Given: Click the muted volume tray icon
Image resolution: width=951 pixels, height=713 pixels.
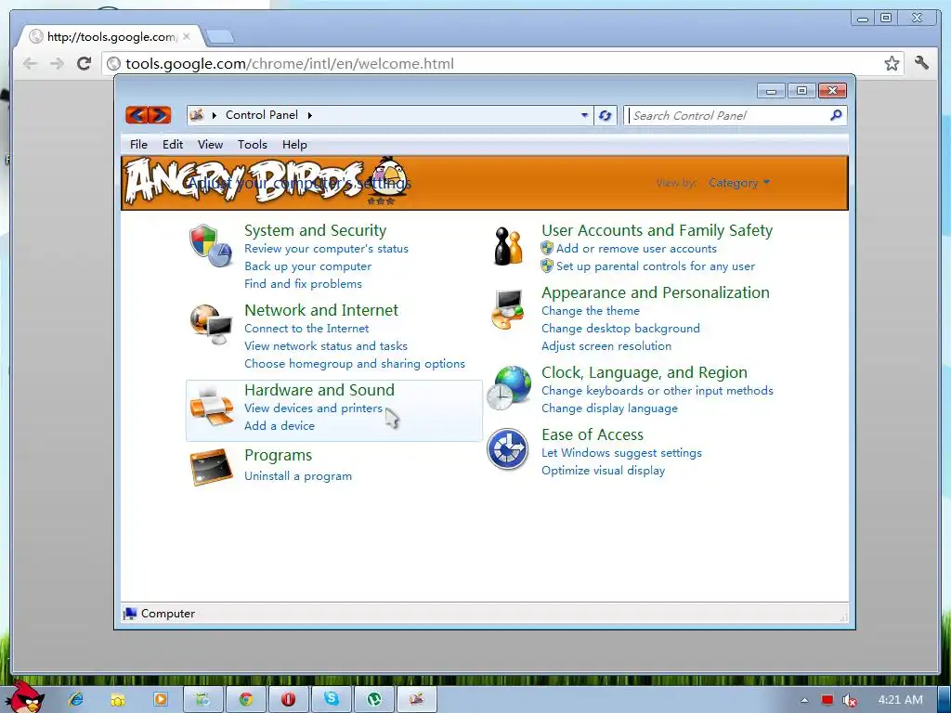Looking at the screenshot, I should 850,700.
